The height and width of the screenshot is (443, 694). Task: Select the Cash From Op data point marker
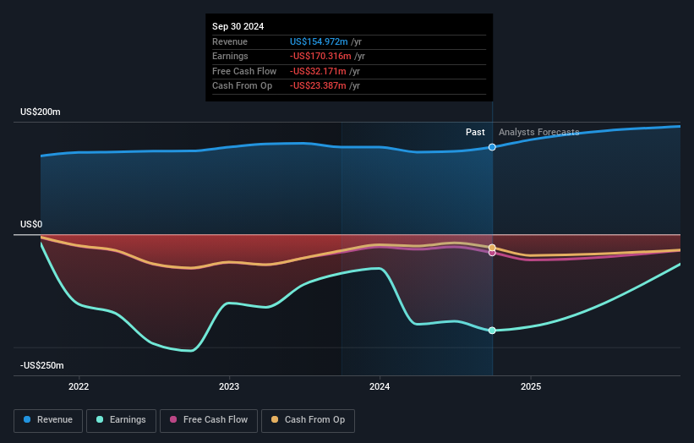tap(492, 248)
